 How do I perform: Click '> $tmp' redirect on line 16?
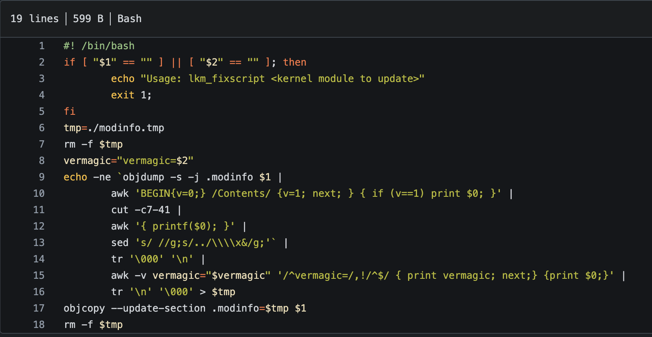217,292
